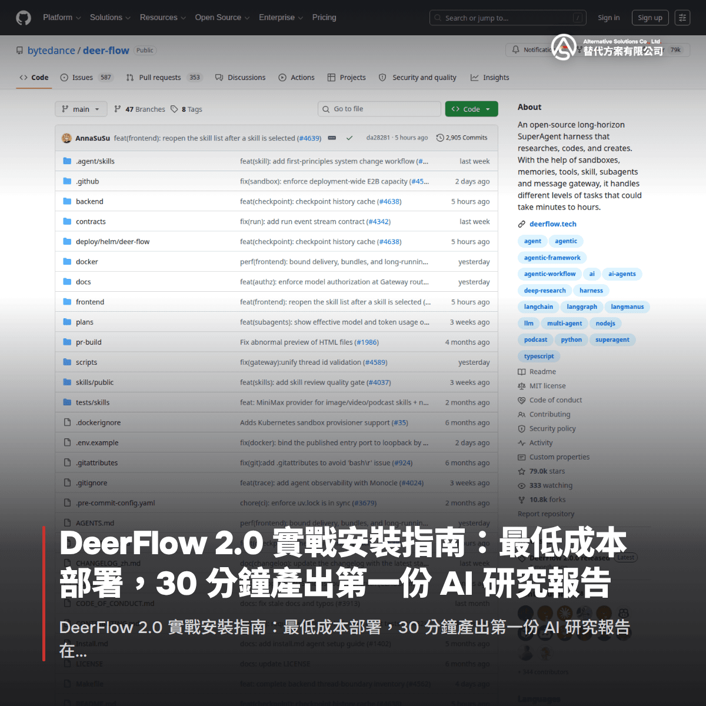Click the folder icon beside scripts
The width and height of the screenshot is (706, 706).
click(67, 362)
